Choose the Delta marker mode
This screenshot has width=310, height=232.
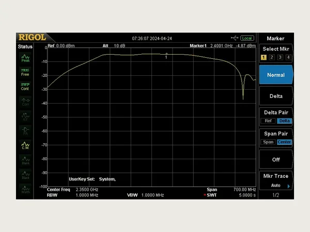pos(276,96)
